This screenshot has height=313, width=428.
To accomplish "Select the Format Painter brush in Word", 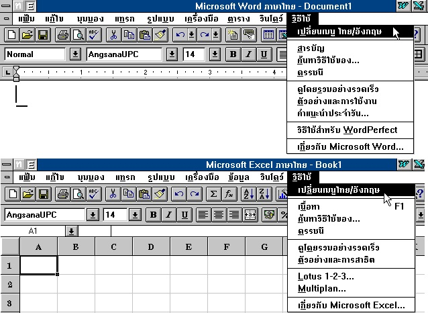I will click(x=160, y=35).
